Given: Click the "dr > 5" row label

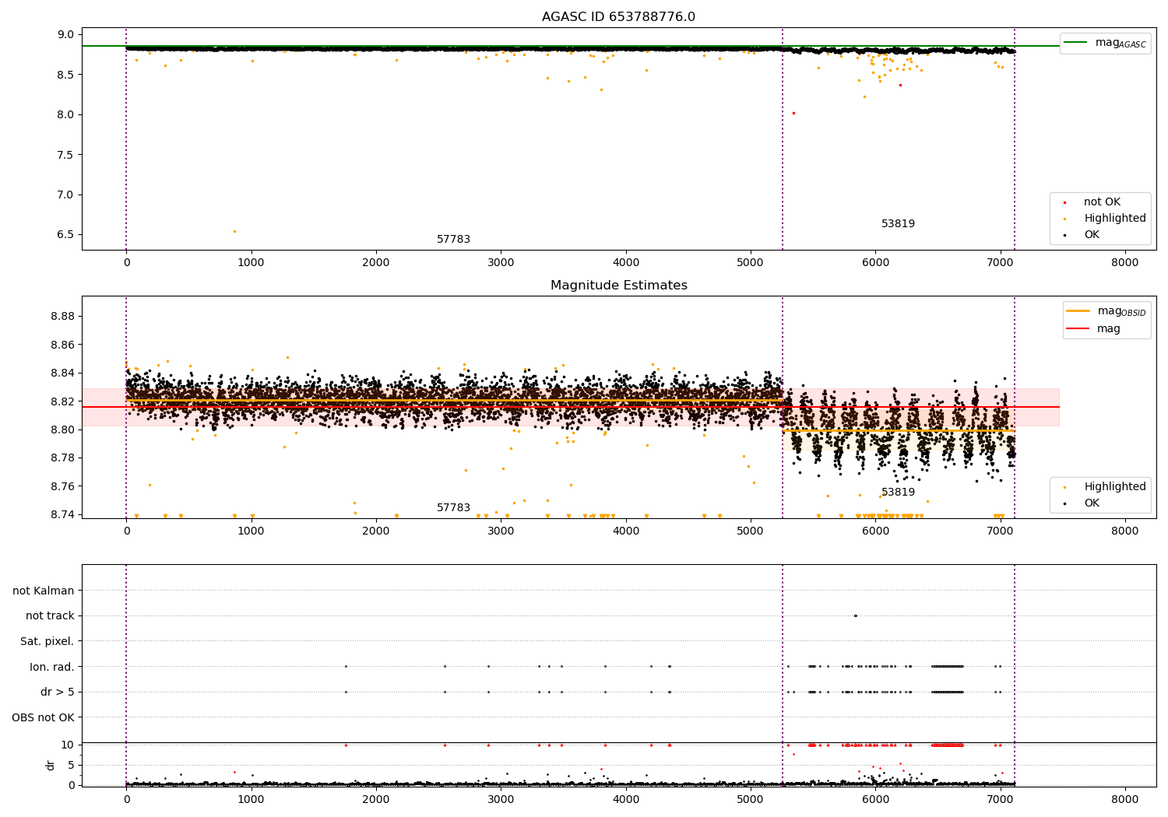Looking at the screenshot, I should pyautogui.click(x=58, y=692).
